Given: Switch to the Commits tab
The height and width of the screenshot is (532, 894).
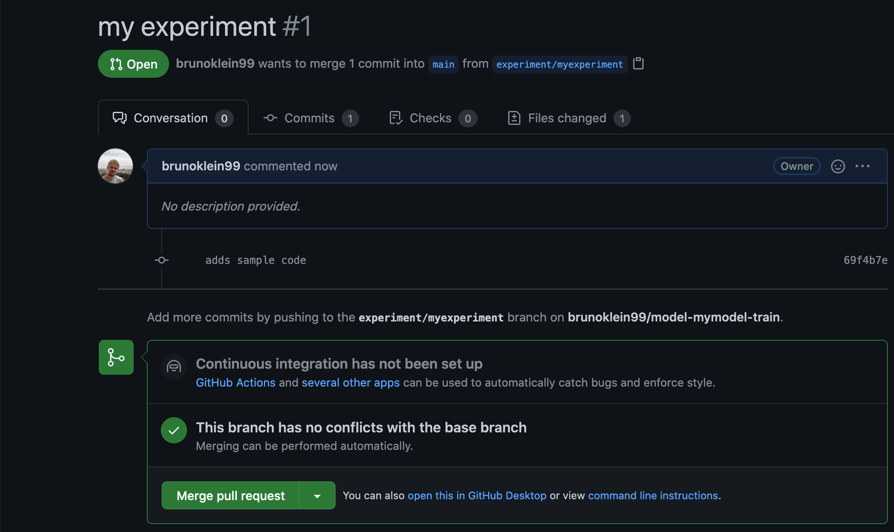Looking at the screenshot, I should pos(311,118).
